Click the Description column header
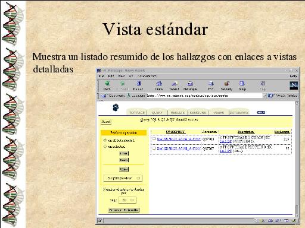The image size is (305, 228). 246,132
